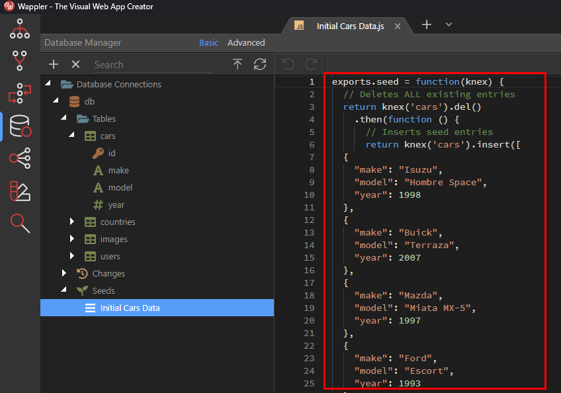Collapse the db connection node

pyautogui.click(x=56, y=101)
